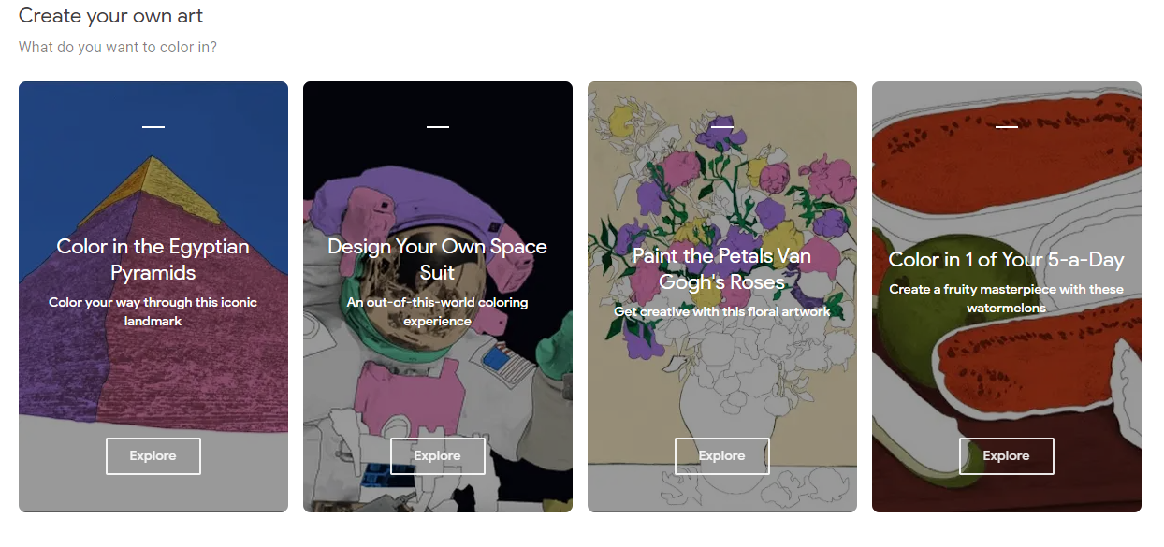
Task: Click Explore on the Space Suit card
Action: (438, 456)
